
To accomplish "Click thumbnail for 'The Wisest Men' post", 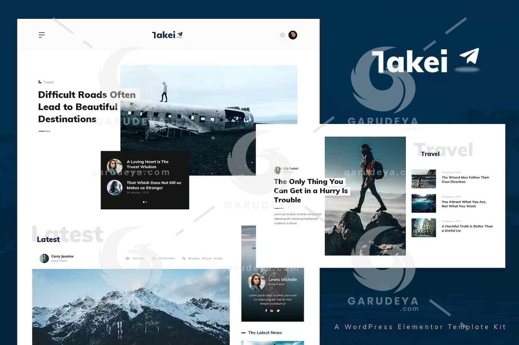I will click(424, 179).
